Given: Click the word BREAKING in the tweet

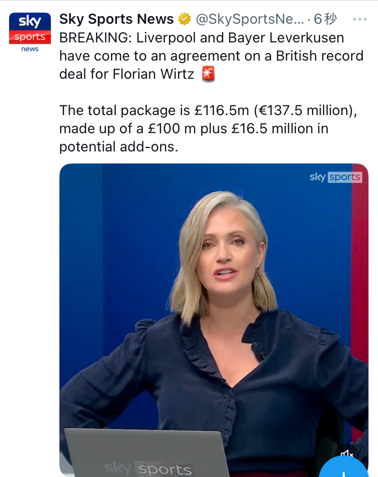Looking at the screenshot, I should coord(95,38).
